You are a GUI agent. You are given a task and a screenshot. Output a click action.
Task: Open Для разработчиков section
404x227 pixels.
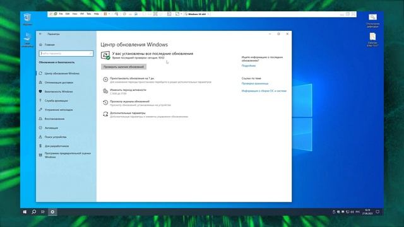(x=56, y=146)
